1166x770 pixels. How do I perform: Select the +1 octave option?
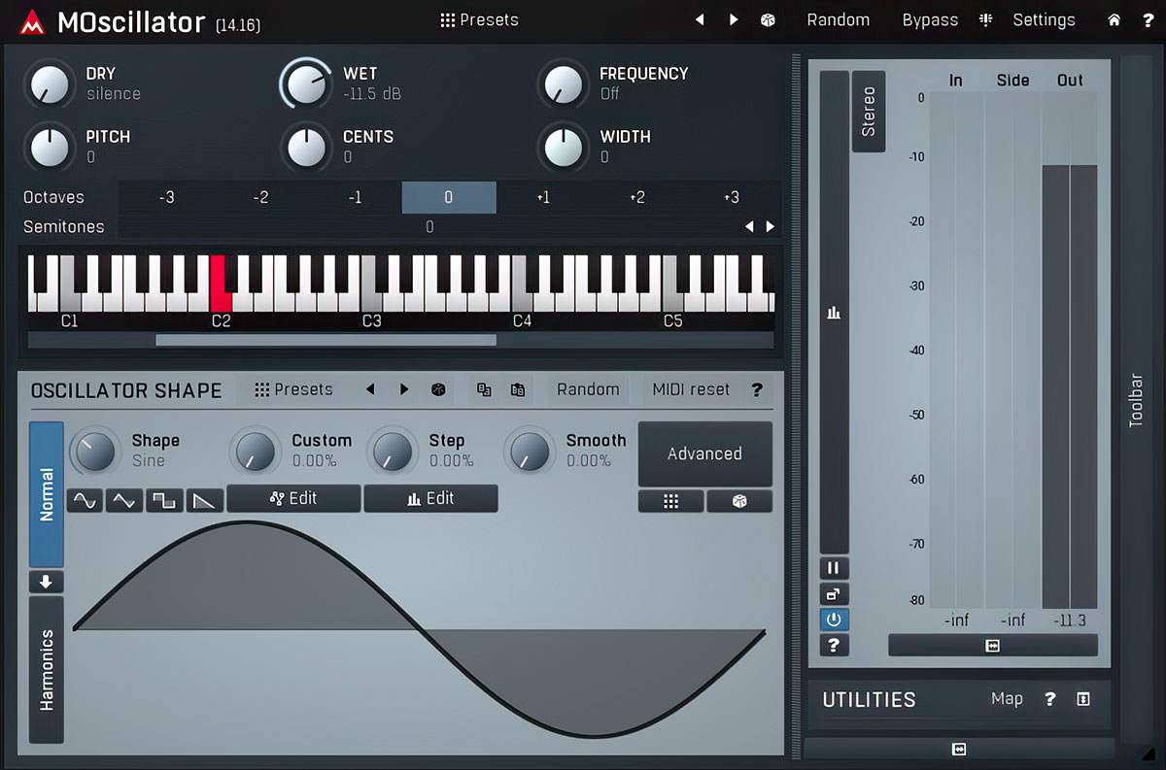pyautogui.click(x=543, y=197)
